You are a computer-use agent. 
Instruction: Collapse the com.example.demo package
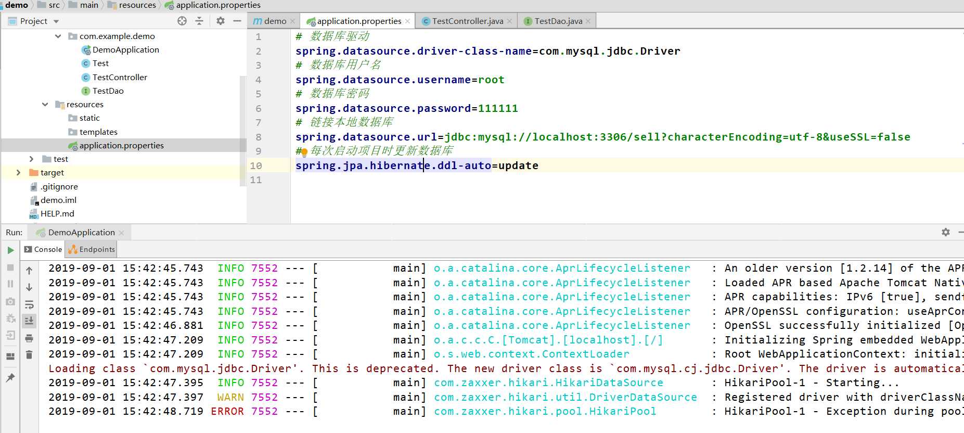(58, 36)
